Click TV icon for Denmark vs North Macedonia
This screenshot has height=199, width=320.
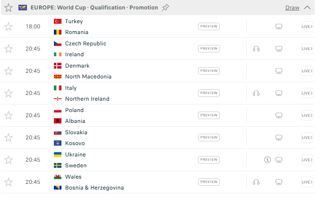[279, 71]
